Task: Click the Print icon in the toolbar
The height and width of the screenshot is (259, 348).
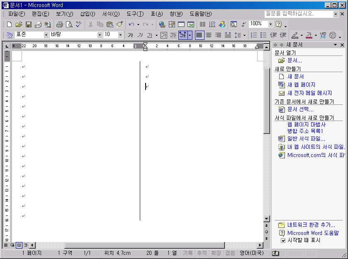Action: [59, 24]
